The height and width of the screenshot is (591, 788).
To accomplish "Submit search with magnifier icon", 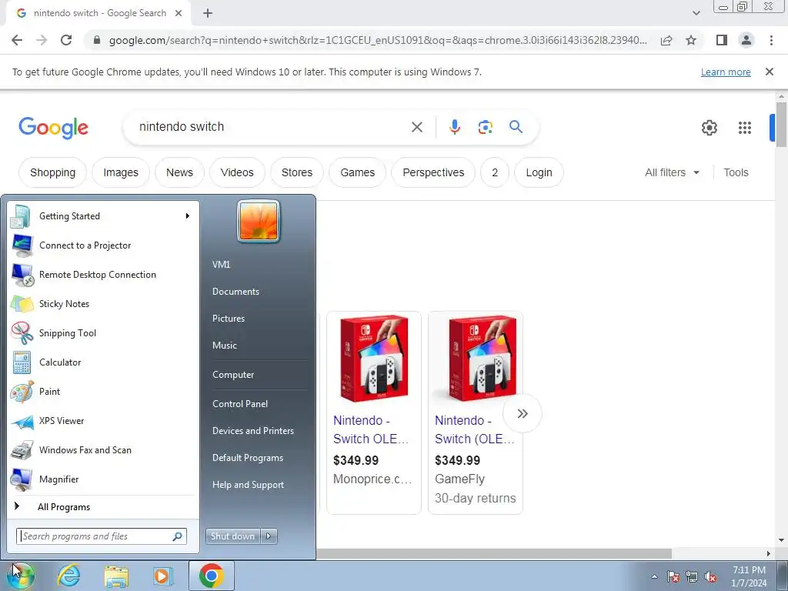I will (x=516, y=127).
